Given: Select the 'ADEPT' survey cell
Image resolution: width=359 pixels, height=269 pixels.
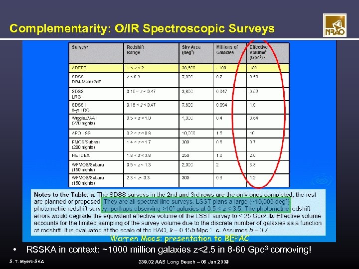Looking at the screenshot, I should (96, 68).
